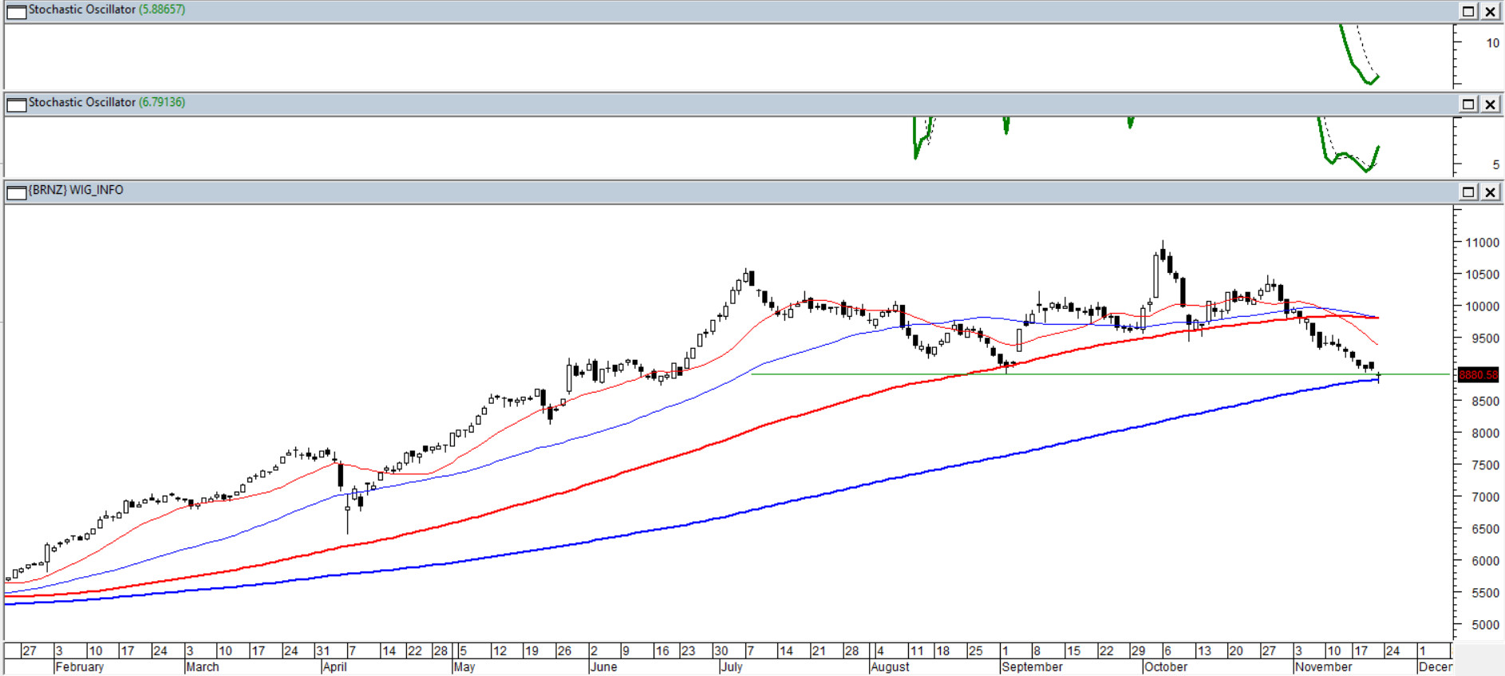Close the Stochastic Oscillator (6.79136) panel
Screen dimensions: 1505x676
pos(1490,104)
